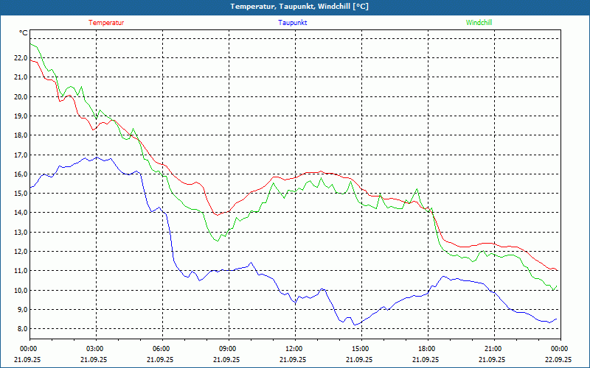Select the 22,0 y-axis value label
This screenshot has height=368, width=590.
point(20,57)
